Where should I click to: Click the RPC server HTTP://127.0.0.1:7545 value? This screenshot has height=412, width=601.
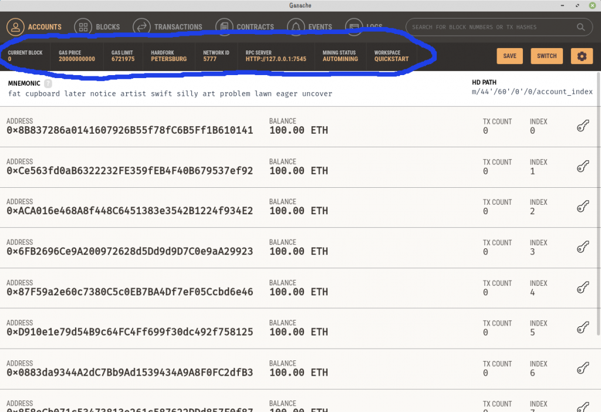point(276,59)
